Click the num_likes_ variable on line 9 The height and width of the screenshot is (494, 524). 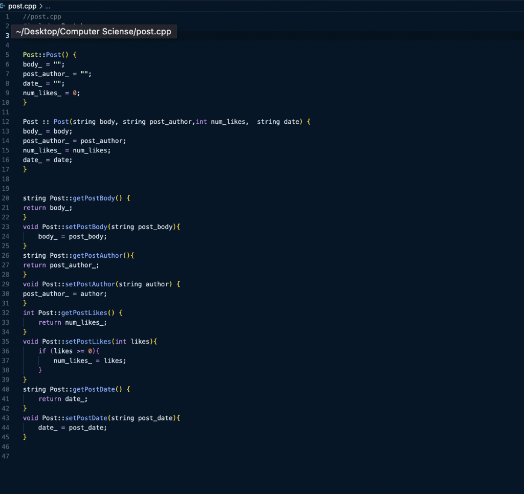(42, 93)
